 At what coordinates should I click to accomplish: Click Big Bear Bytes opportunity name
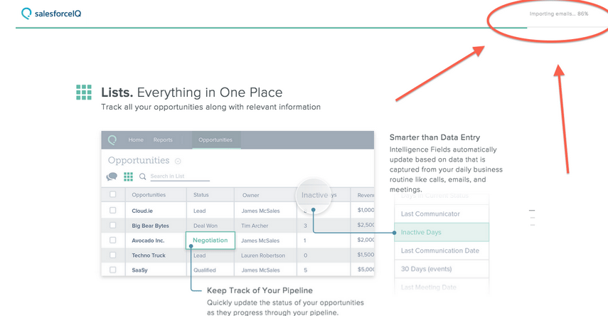pos(150,226)
